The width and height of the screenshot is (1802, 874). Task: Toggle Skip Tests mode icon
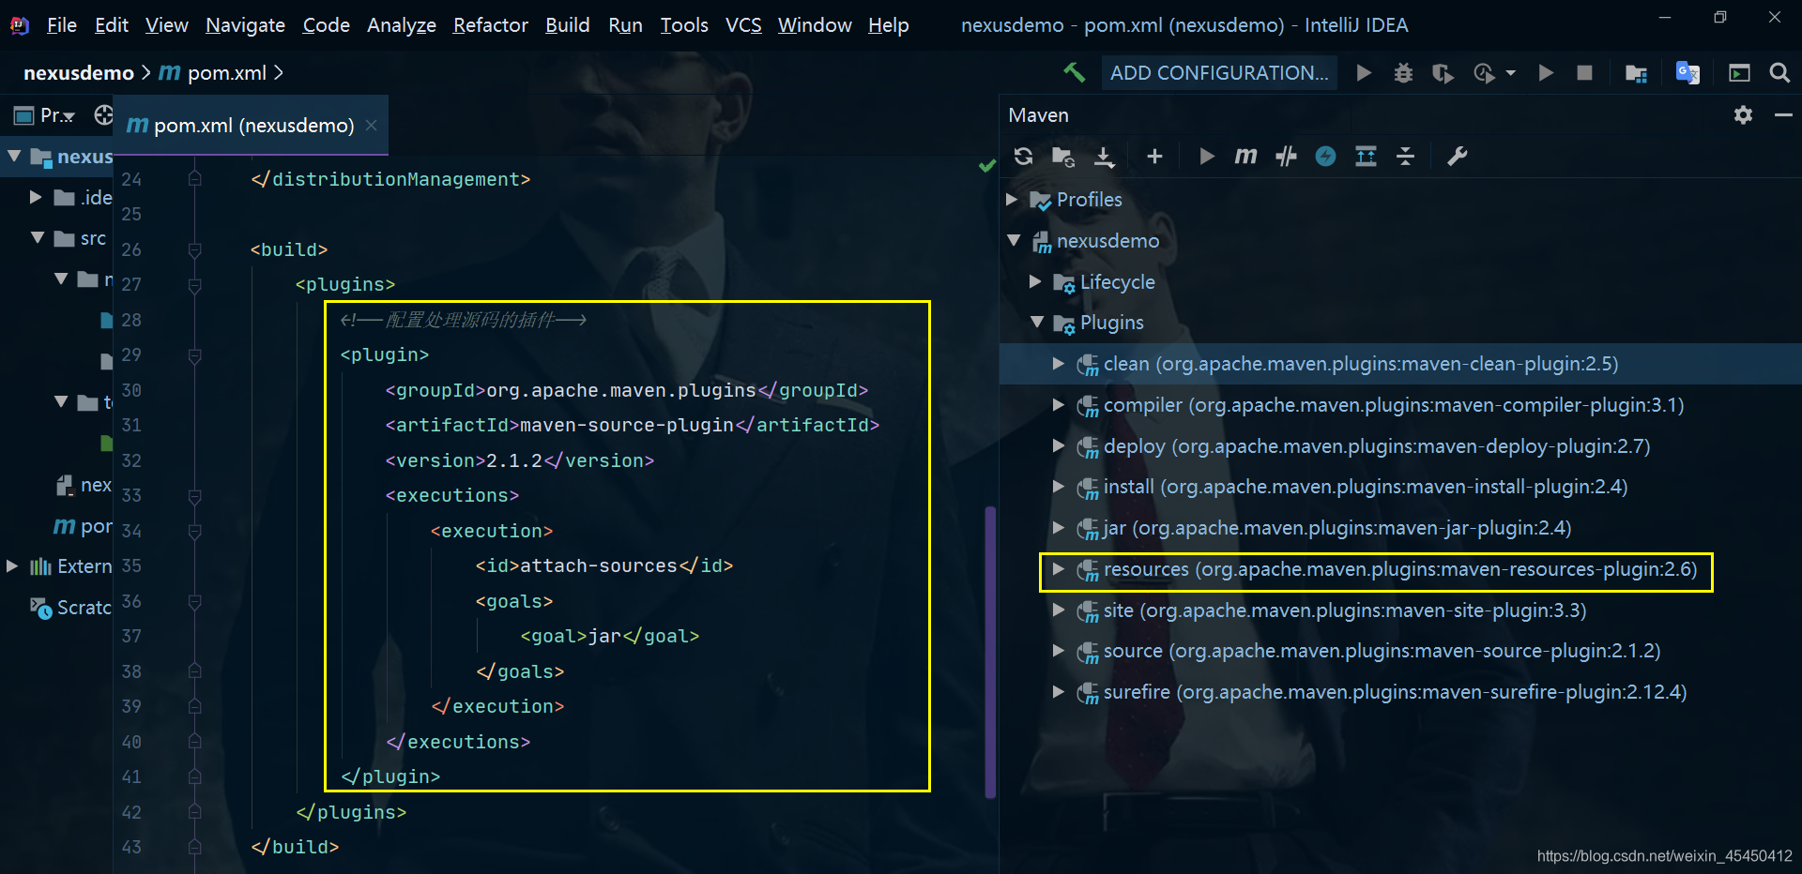[x=1286, y=157]
